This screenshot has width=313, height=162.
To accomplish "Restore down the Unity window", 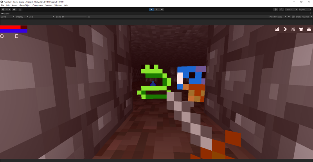I will (301, 2).
